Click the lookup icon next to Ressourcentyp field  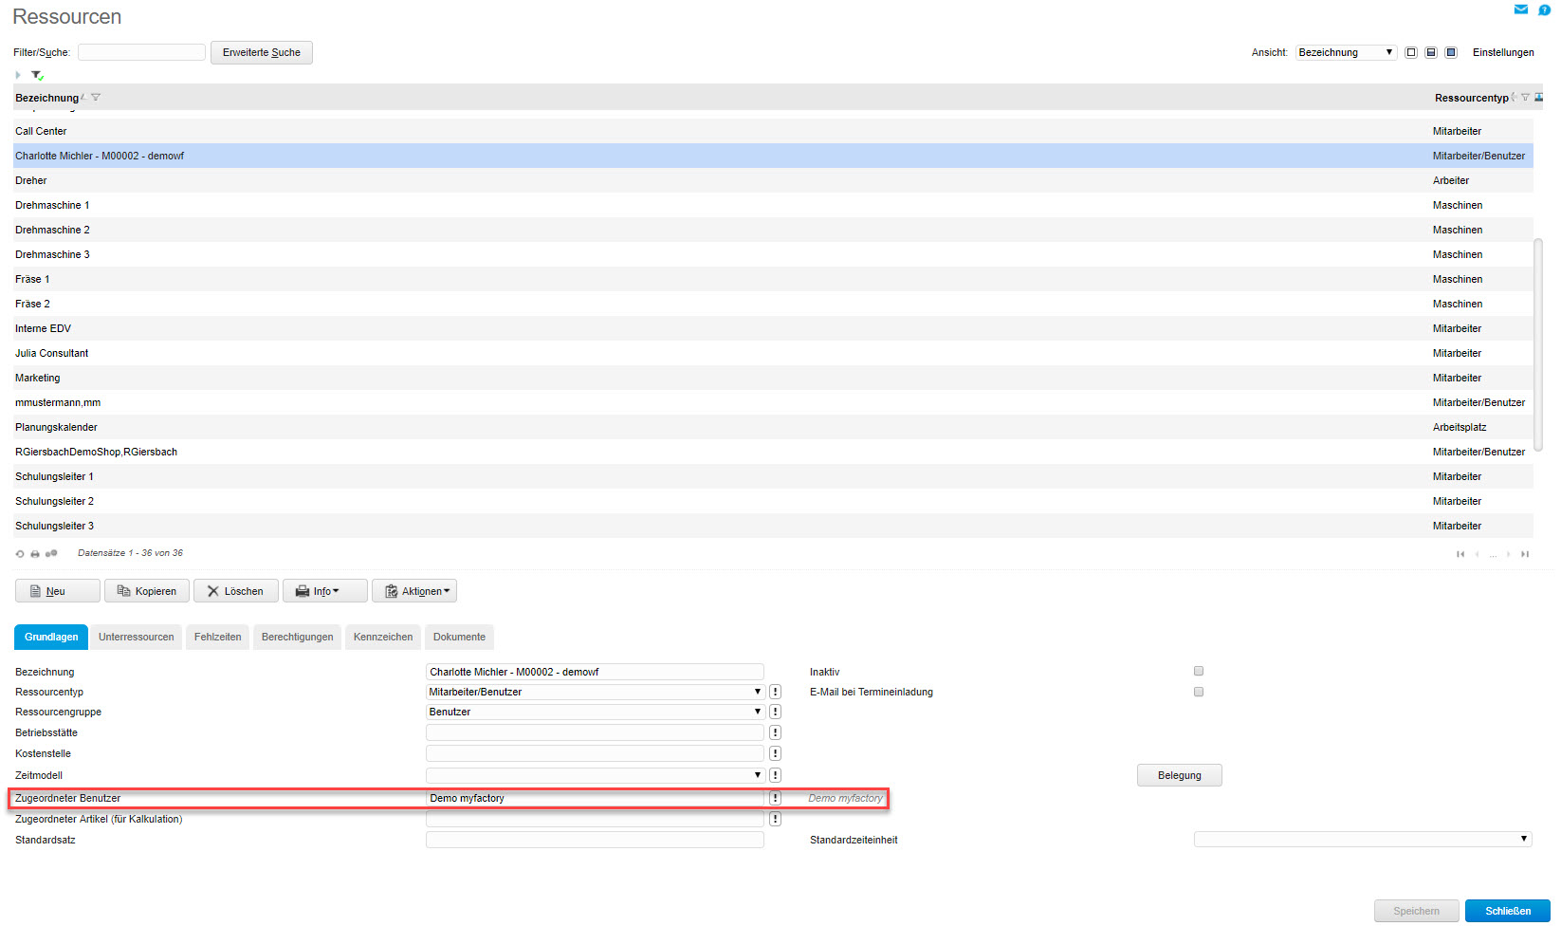point(775,692)
